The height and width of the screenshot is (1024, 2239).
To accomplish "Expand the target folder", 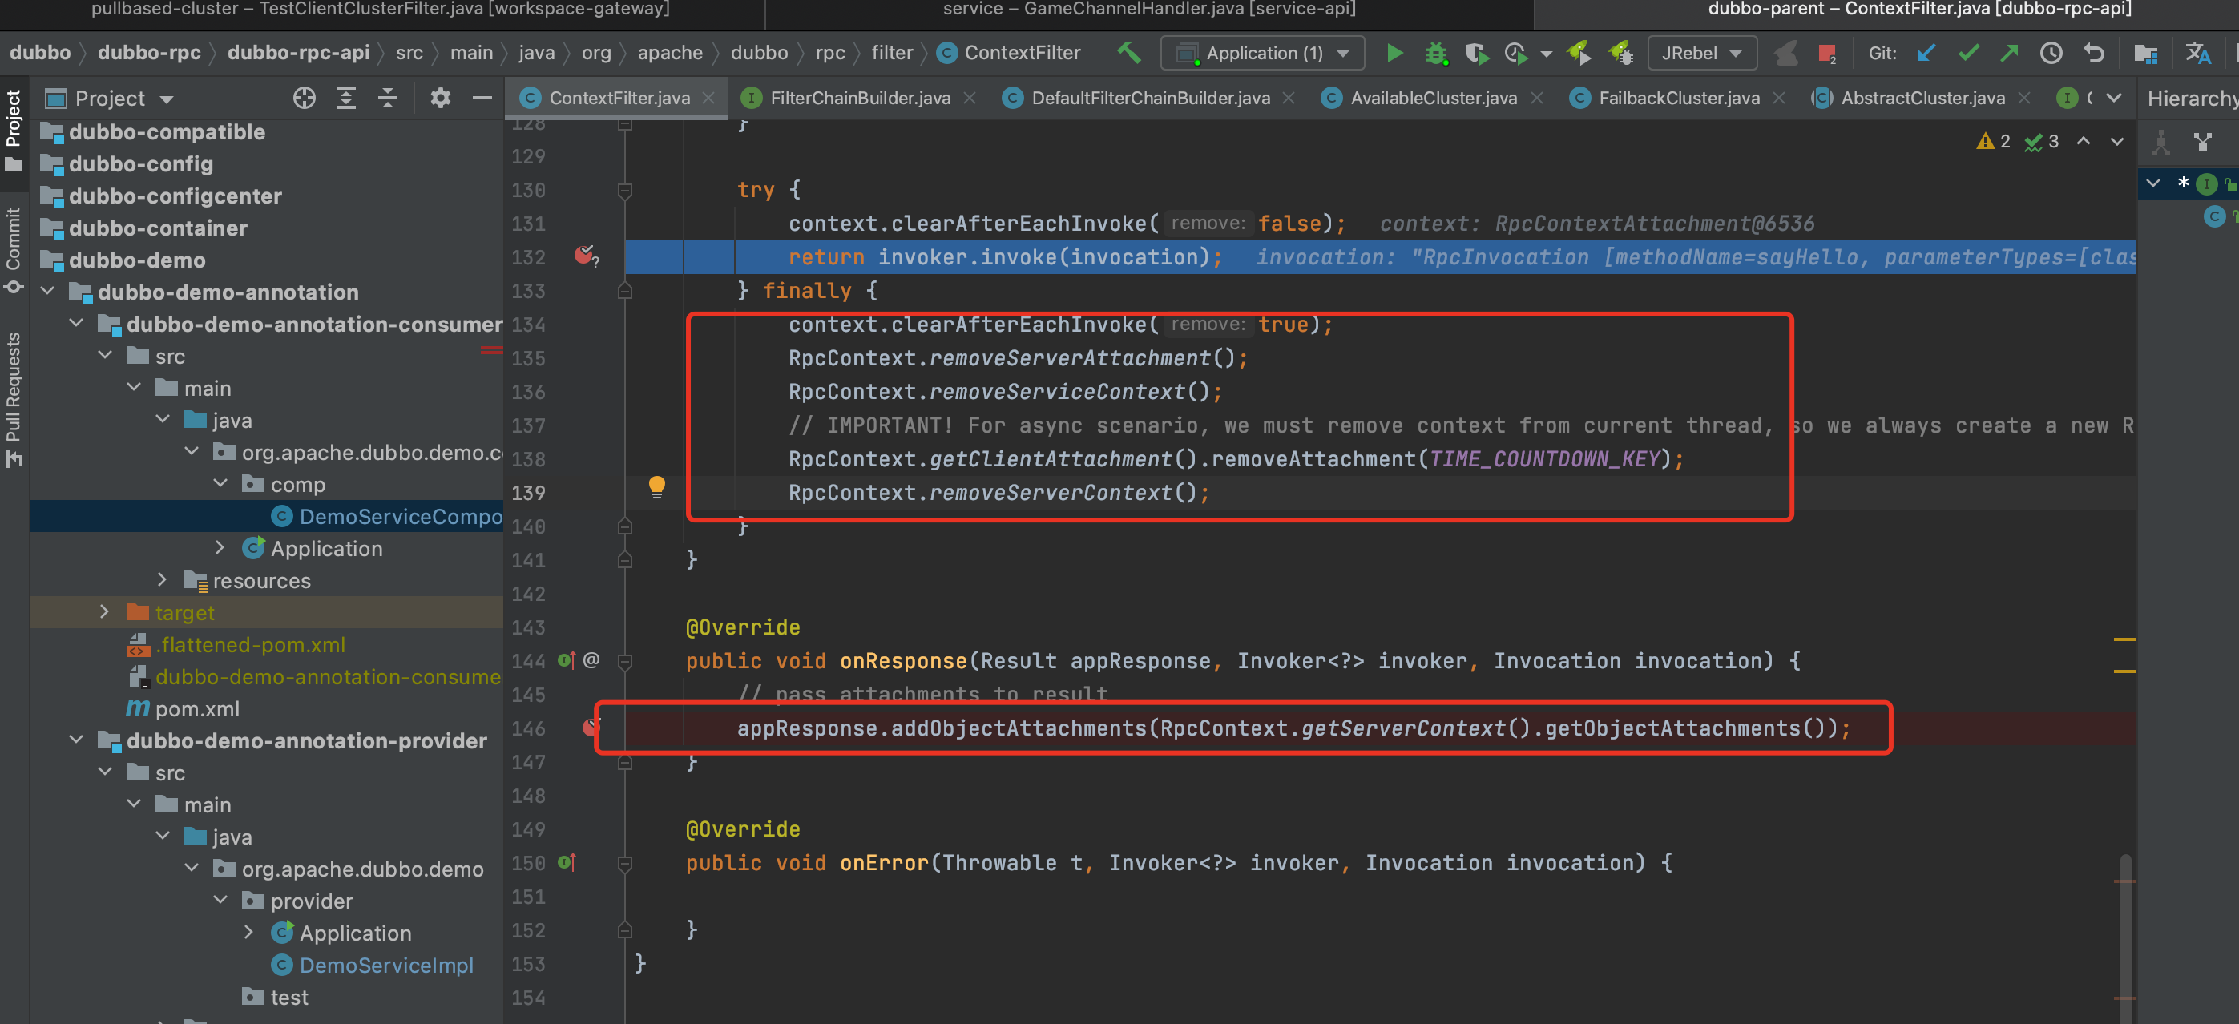I will (x=104, y=612).
